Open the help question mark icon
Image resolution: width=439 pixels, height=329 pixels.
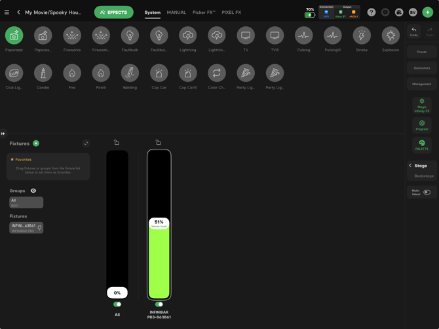pyautogui.click(x=372, y=12)
